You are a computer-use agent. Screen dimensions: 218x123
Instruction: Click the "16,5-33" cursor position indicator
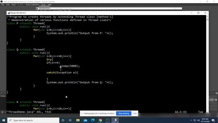(x=181, y=112)
